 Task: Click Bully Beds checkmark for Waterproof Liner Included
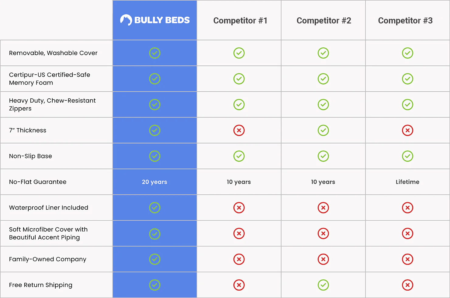coord(155,208)
